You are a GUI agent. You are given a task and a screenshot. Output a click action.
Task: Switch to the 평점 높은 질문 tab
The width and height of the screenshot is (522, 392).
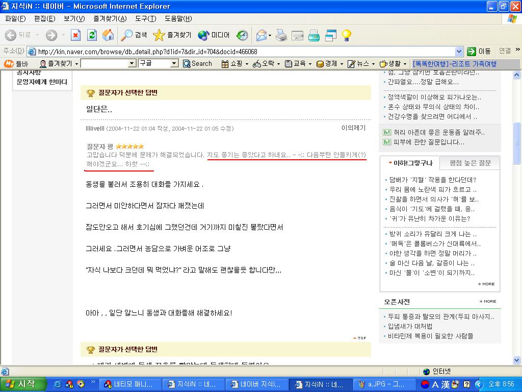click(470, 163)
